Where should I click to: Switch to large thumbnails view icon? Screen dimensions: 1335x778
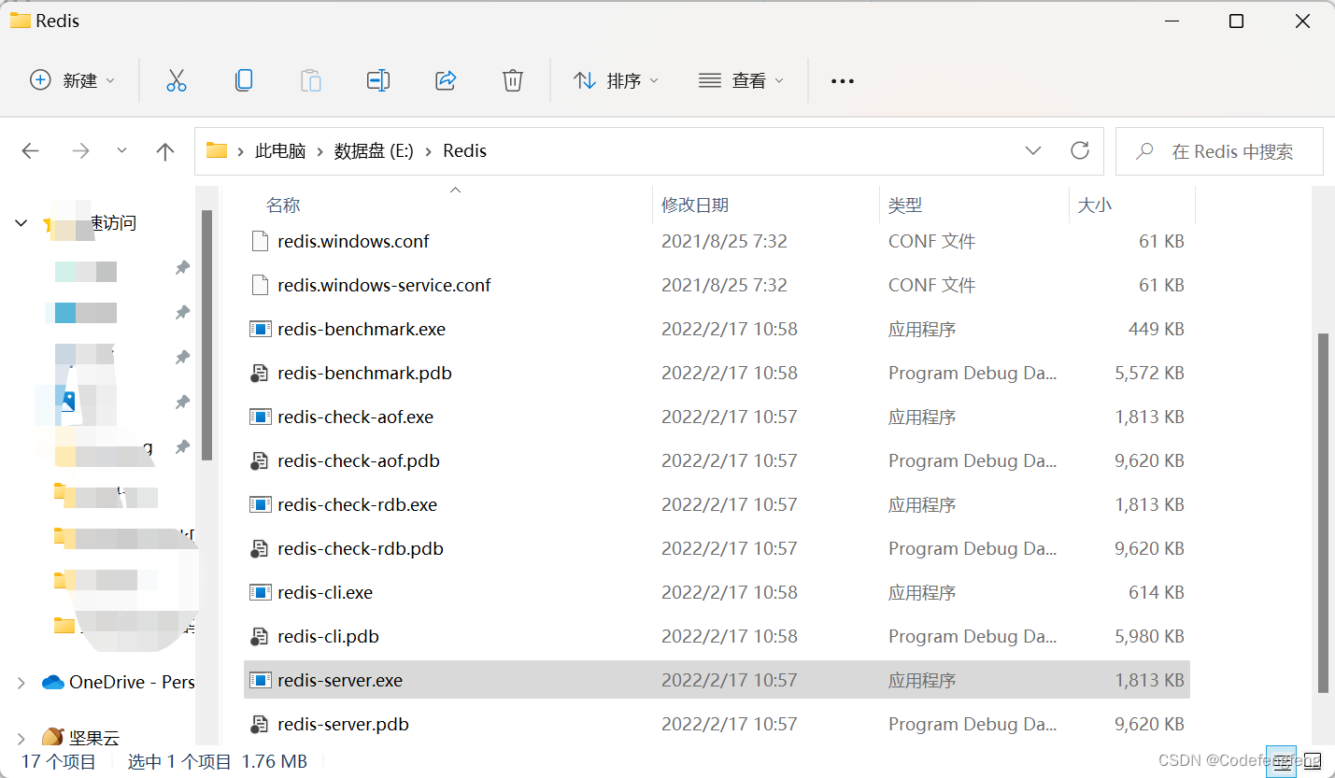[x=1313, y=761]
